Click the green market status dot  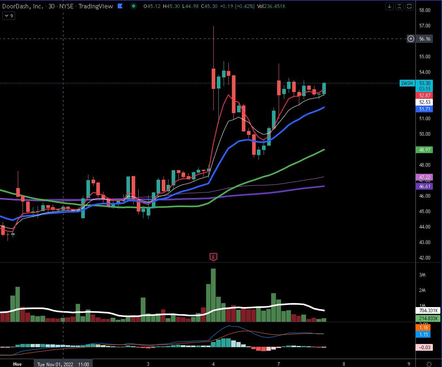pyautogui.click(x=134, y=6)
